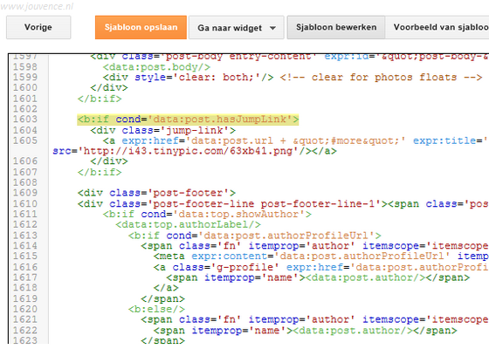This screenshot has height=349, width=489.
Task: Click the data:post.authorProfileUrl condition line
Action: [254, 236]
